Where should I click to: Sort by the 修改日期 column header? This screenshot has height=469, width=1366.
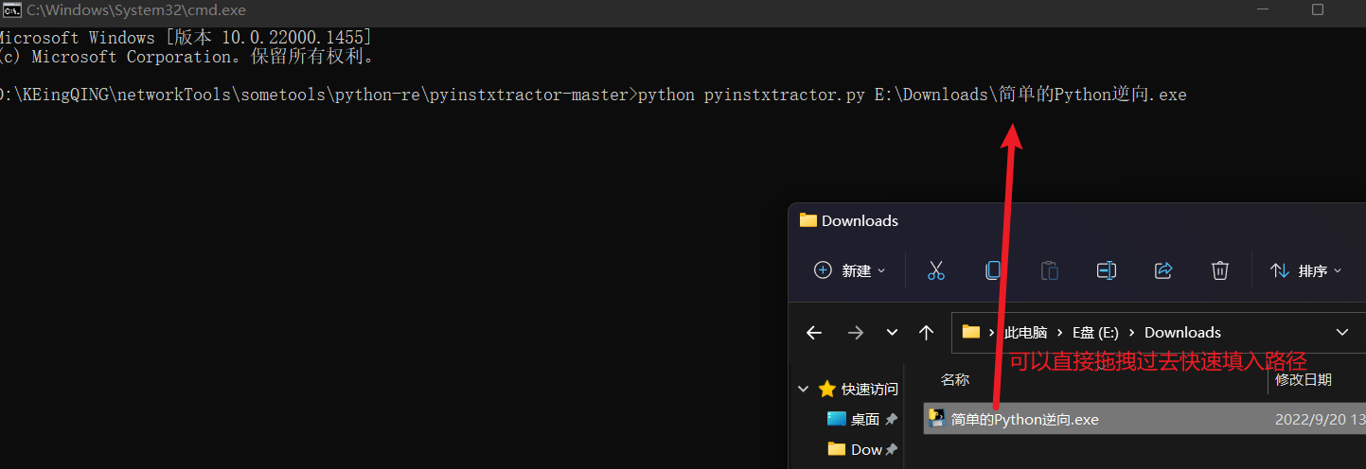pyautogui.click(x=1304, y=379)
